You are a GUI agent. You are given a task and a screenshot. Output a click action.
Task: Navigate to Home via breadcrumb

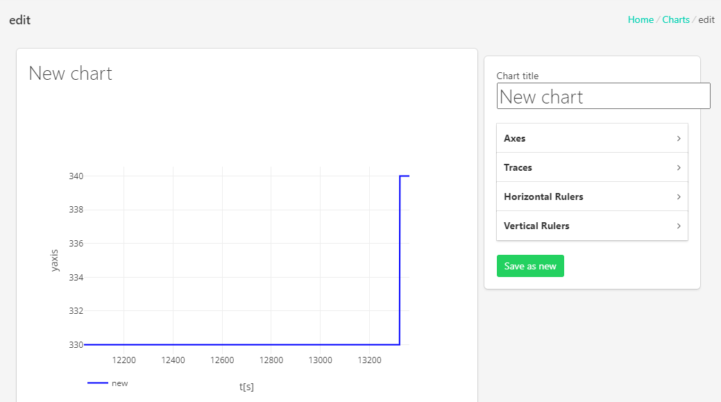641,19
